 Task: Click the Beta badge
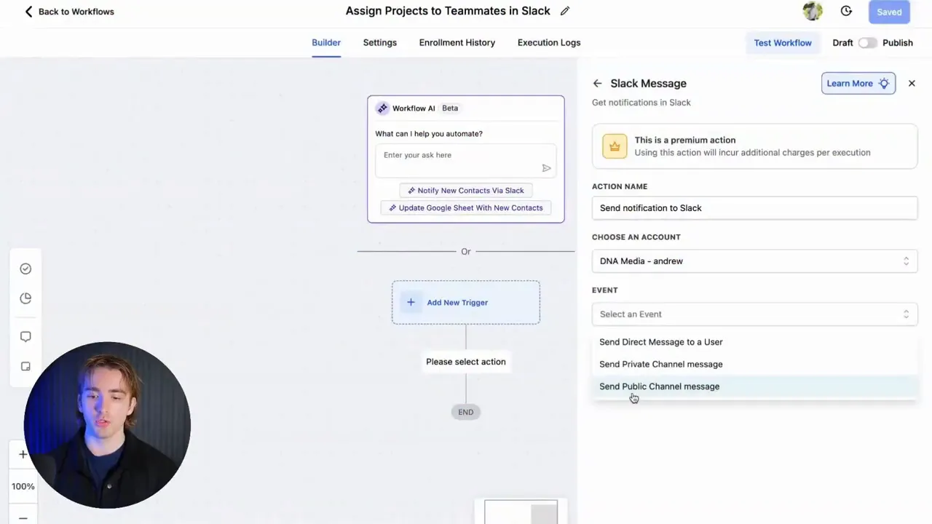pyautogui.click(x=450, y=108)
